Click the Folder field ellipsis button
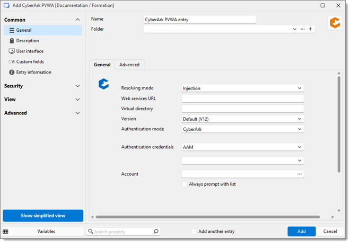The width and height of the screenshot is (351, 244). [303, 29]
